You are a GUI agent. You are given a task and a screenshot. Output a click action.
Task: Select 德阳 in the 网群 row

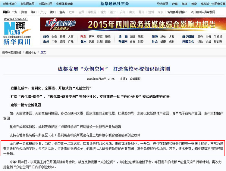(x=53, y=12)
